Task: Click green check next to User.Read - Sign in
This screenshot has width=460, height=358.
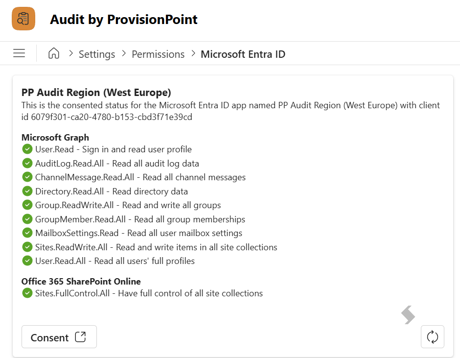Action: click(x=27, y=149)
